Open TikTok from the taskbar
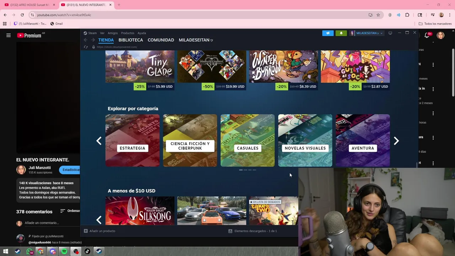This screenshot has height=256, width=455. click(87, 251)
